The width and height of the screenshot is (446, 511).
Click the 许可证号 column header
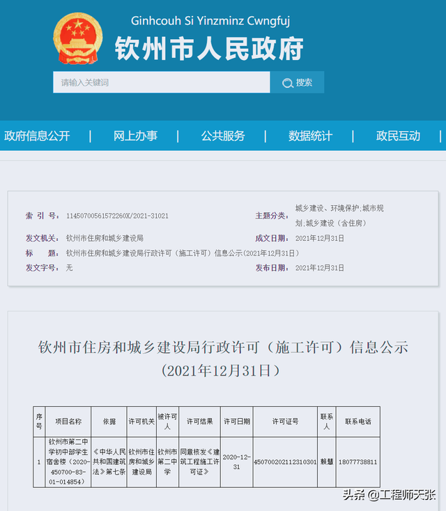(285, 422)
